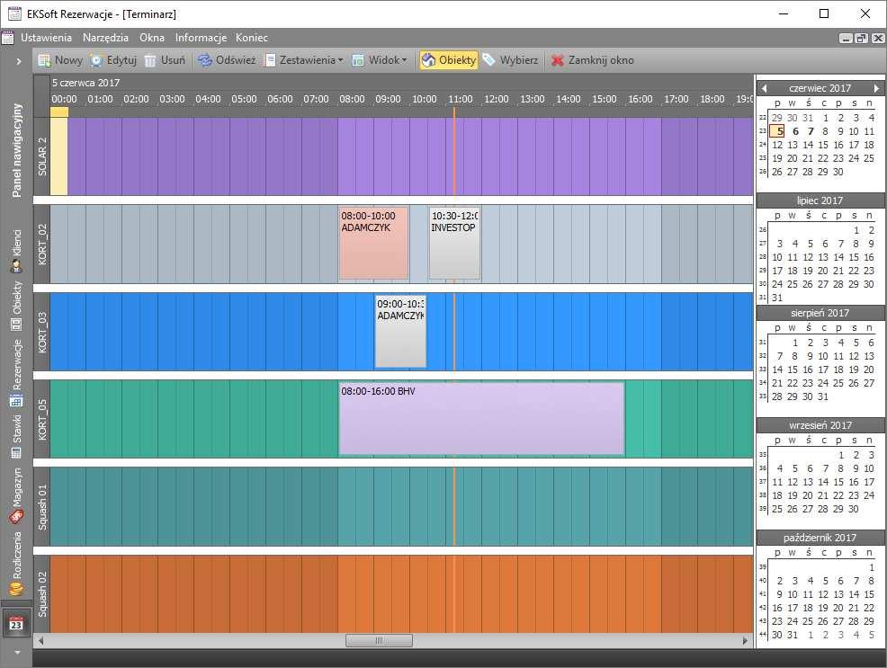
Task: Click Zamknij okno button
Action: [592, 60]
